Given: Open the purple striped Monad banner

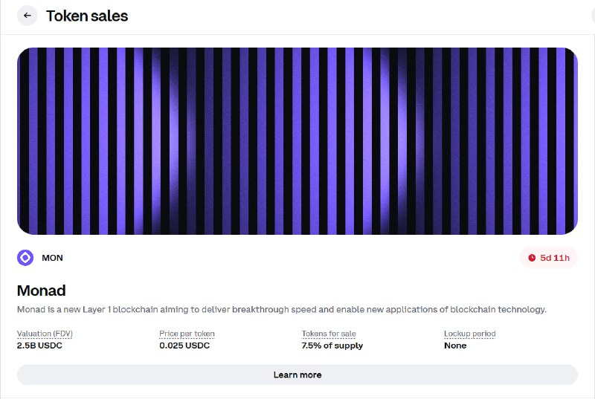Looking at the screenshot, I should pos(297,141).
